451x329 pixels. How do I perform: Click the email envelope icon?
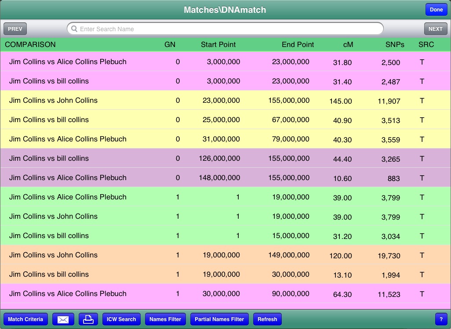[63, 319]
